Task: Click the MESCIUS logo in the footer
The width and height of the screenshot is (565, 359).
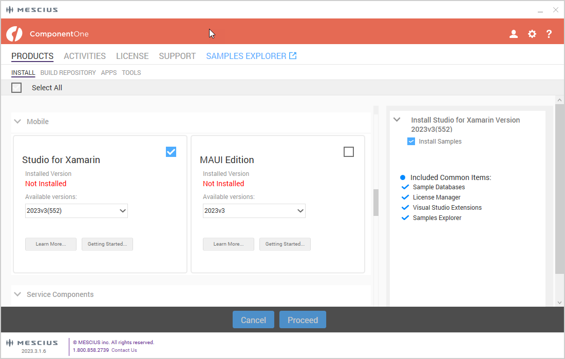Action: (32, 343)
